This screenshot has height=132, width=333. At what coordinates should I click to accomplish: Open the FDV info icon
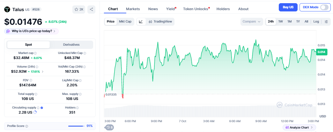point(31,80)
